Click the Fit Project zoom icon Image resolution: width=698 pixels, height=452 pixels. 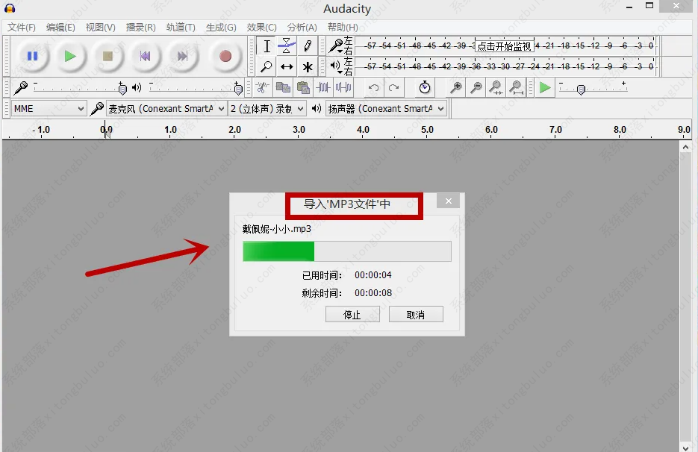517,88
